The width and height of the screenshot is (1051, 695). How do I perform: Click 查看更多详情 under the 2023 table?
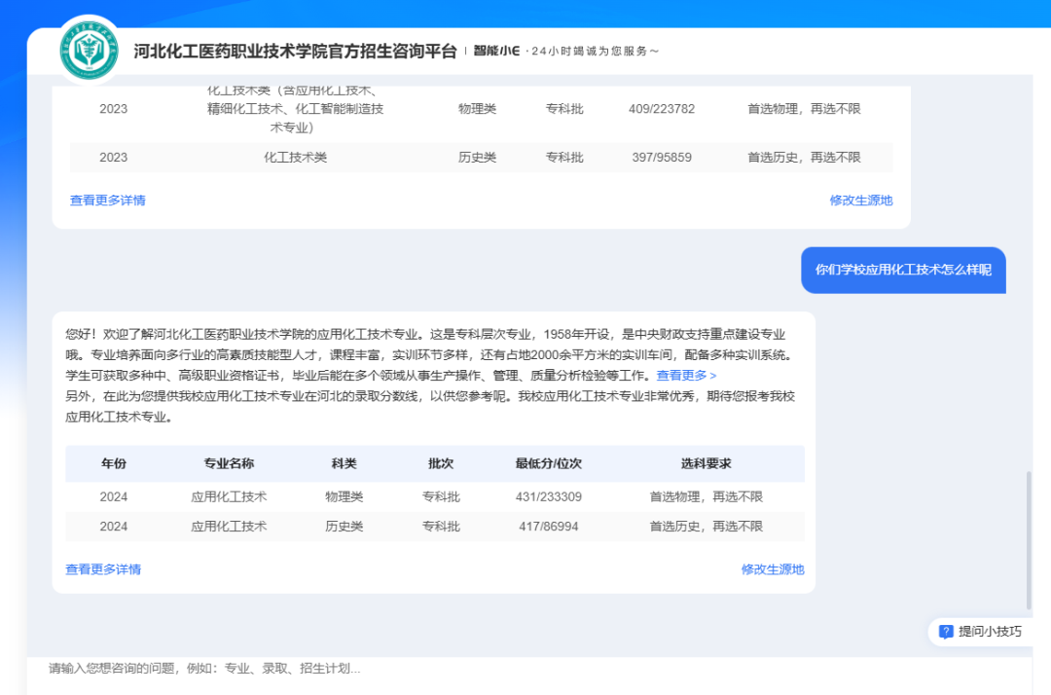click(107, 201)
